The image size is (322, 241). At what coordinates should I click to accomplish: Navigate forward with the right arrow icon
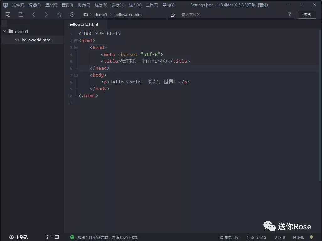[46, 14]
